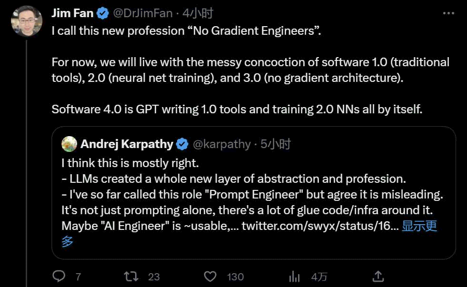Viewport: 467px width, 287px height.
Task: Visit the @DrJimFan handle
Action: (x=143, y=13)
